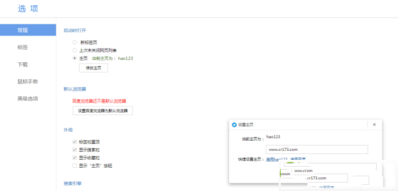Switch to the 标签 settings section
This screenshot has height=191, width=398.
click(x=23, y=47)
